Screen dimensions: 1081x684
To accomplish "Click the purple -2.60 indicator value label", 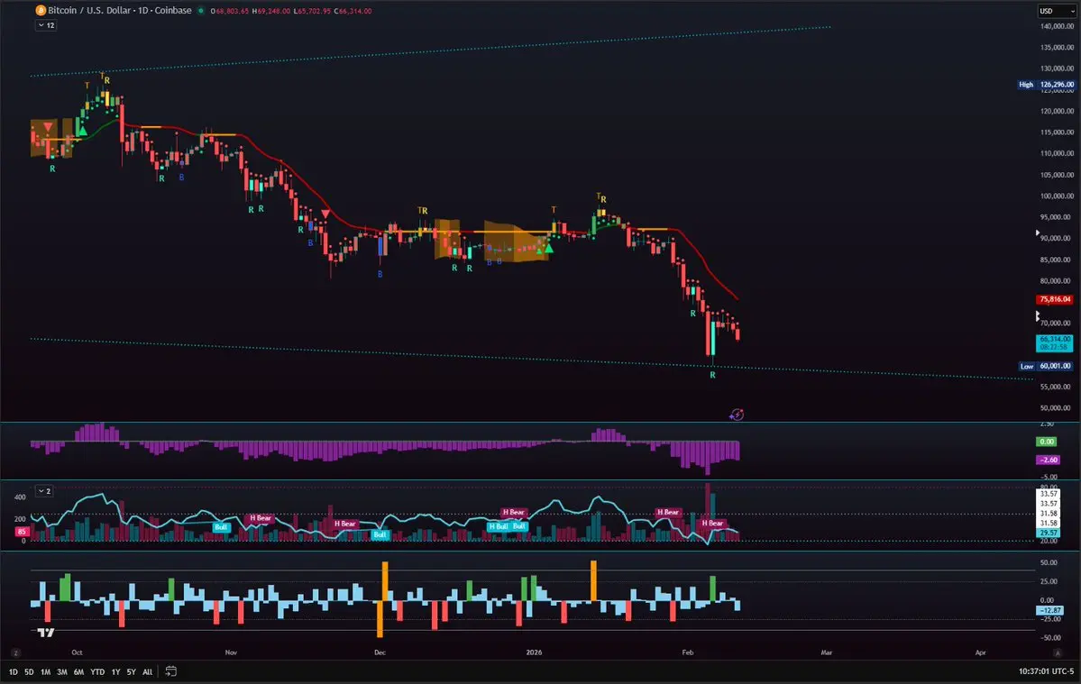I will [x=1049, y=460].
